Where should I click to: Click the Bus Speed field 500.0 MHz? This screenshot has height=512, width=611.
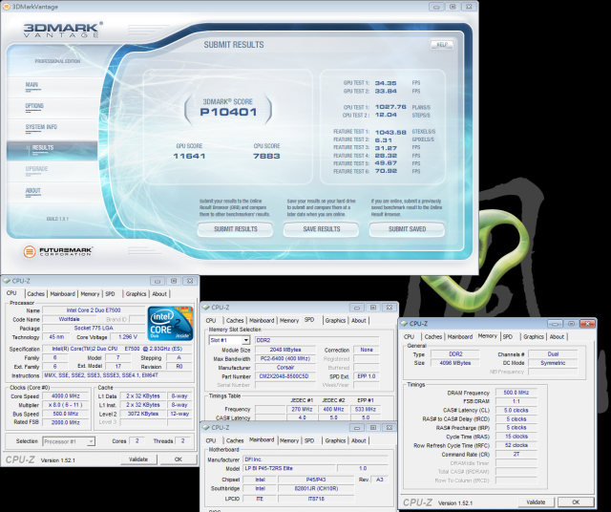(x=66, y=414)
